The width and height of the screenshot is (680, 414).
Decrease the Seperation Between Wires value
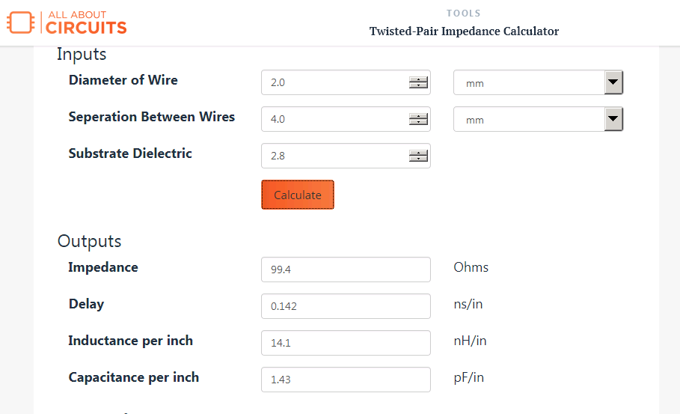(x=418, y=122)
